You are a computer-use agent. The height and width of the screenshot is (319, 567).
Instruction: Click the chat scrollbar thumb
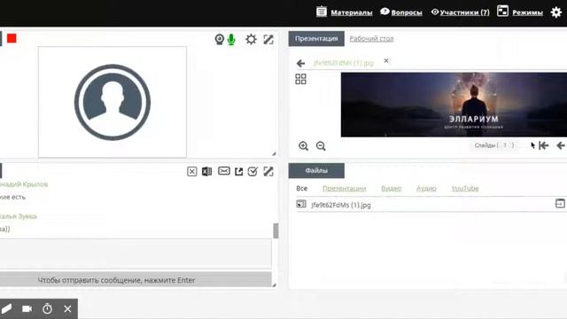276,230
